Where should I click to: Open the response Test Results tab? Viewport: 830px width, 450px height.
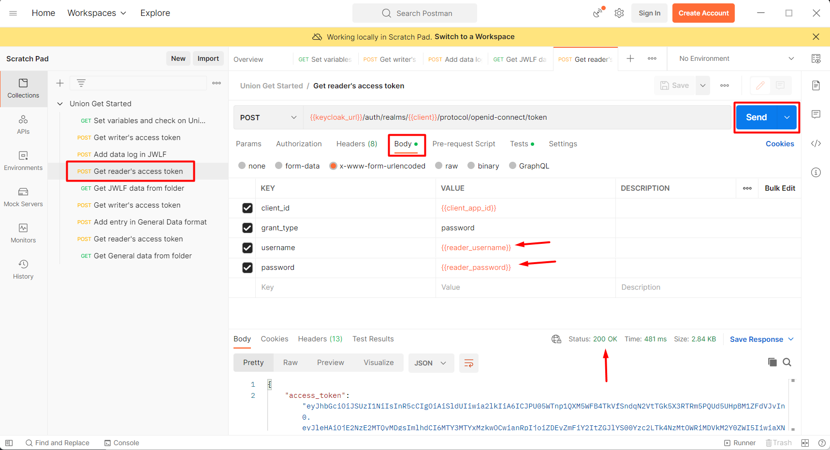click(x=373, y=339)
